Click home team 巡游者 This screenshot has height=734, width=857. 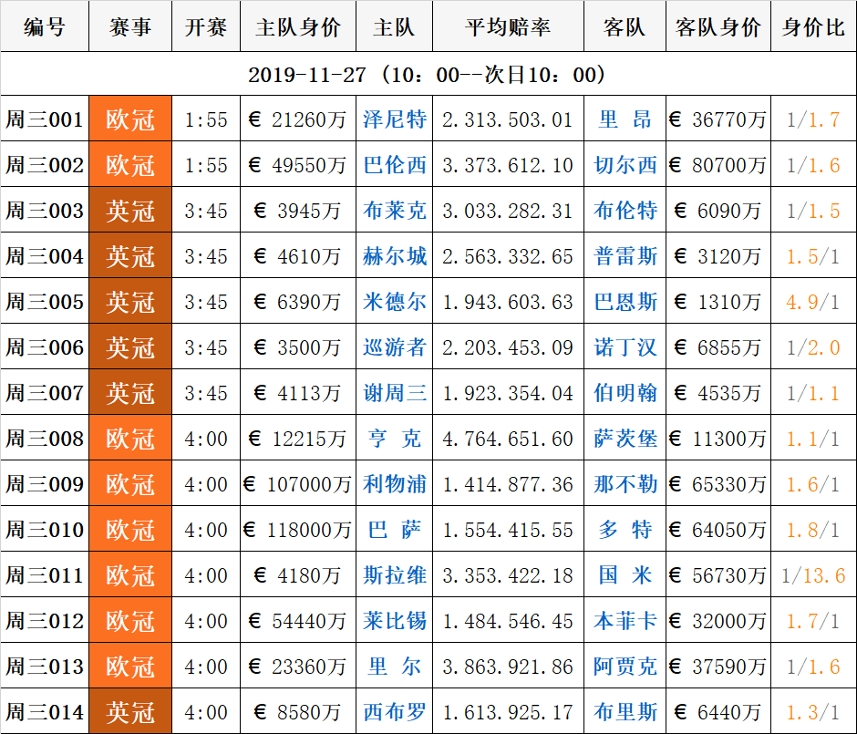pyautogui.click(x=394, y=347)
